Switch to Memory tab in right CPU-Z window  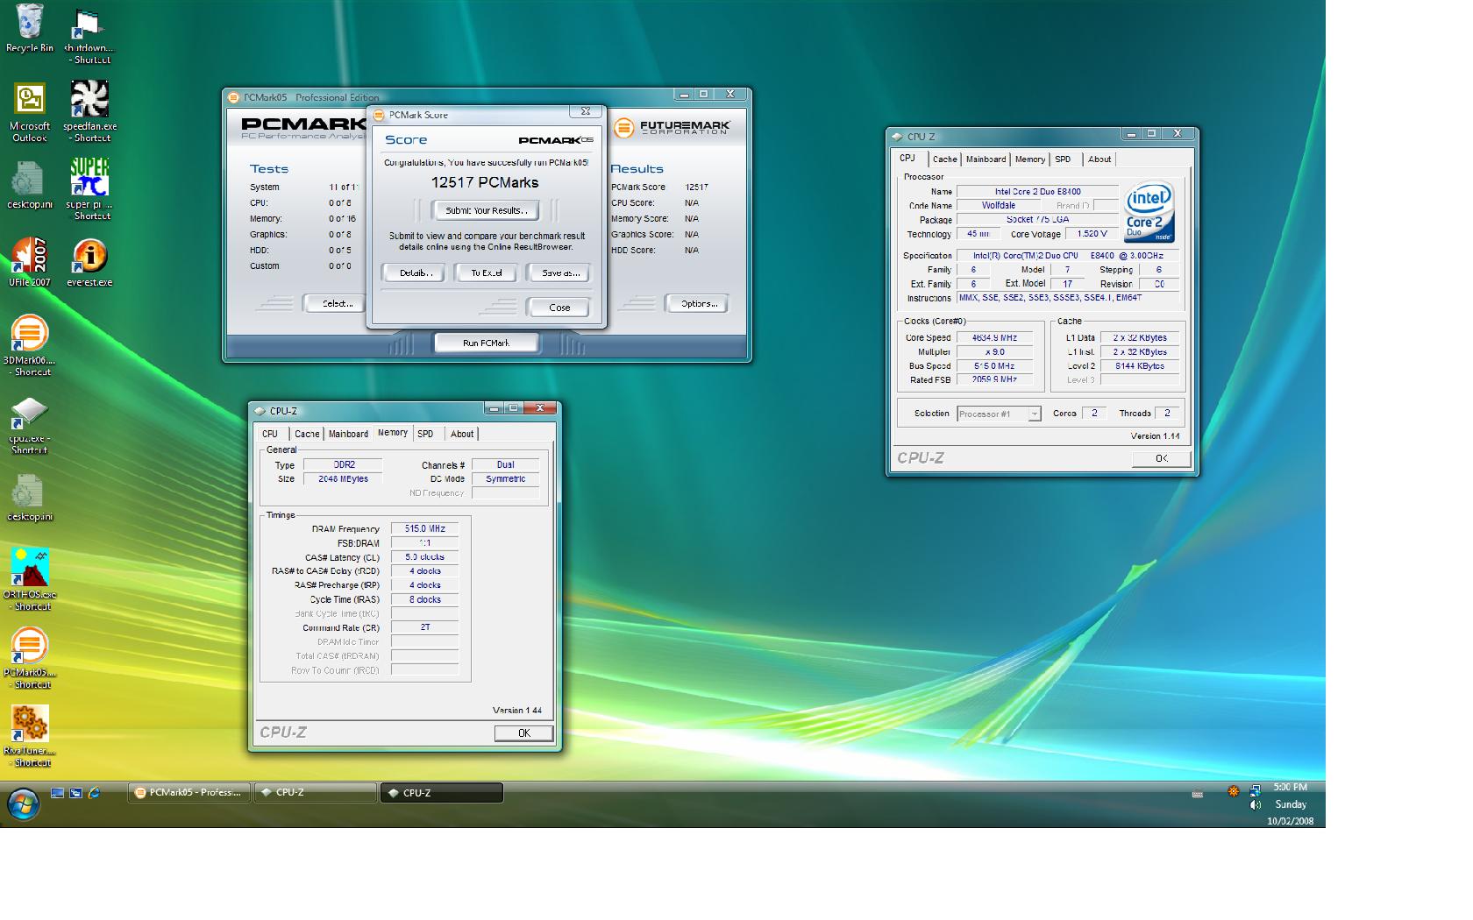[x=1030, y=159]
